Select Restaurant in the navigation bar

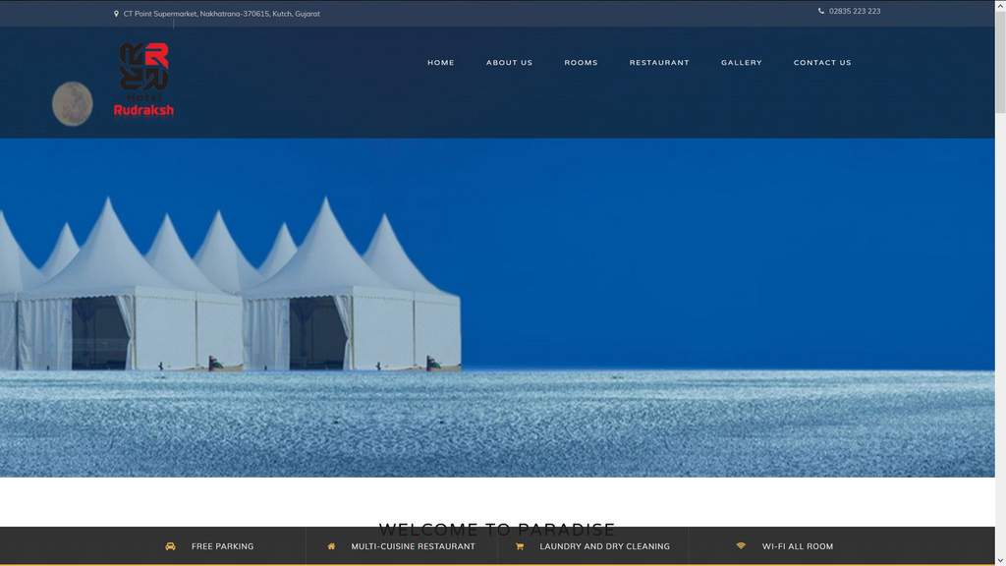pos(659,63)
